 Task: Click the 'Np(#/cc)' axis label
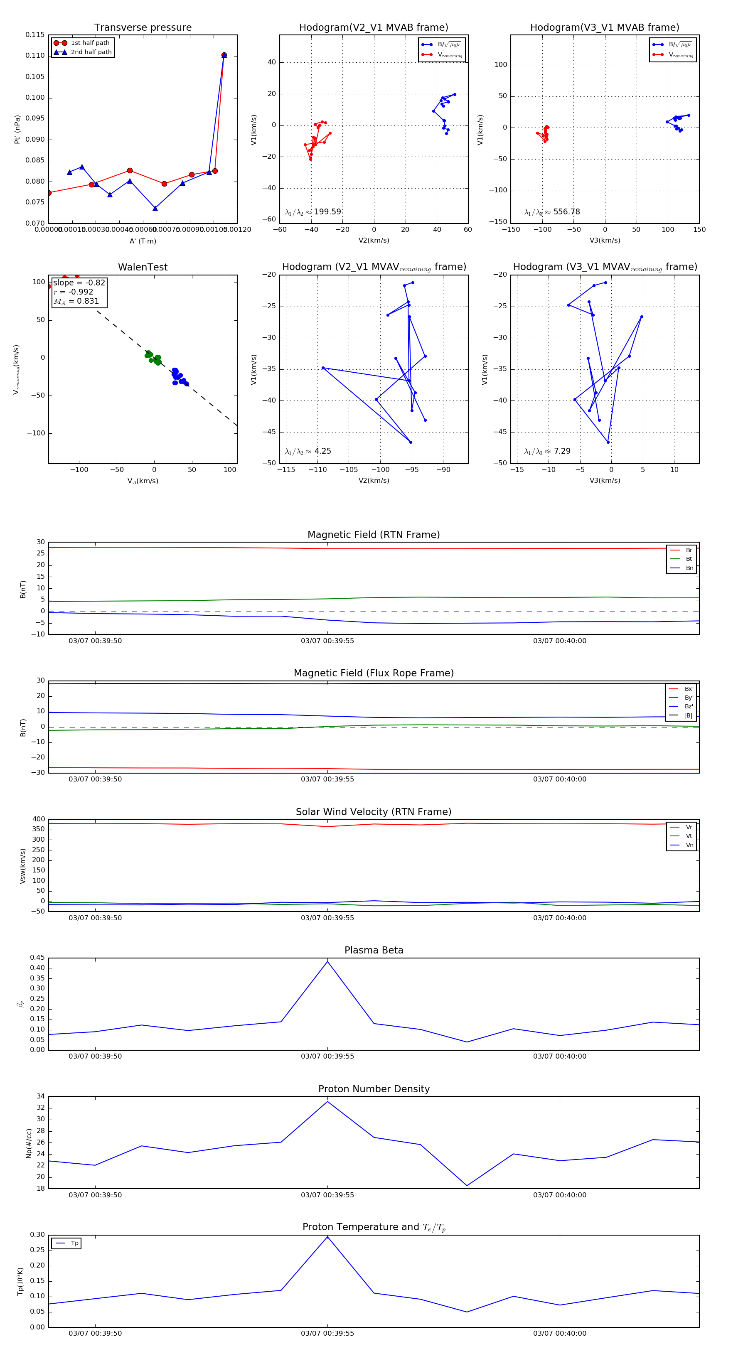(x=29, y=1142)
